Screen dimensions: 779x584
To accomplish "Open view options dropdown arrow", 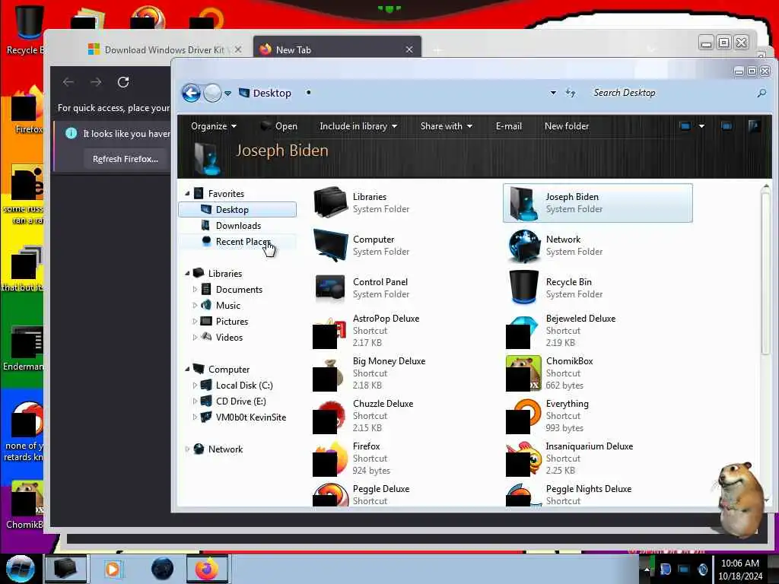I will (701, 126).
